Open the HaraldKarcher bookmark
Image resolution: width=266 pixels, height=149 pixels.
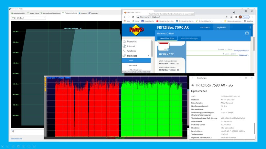click(x=148, y=21)
